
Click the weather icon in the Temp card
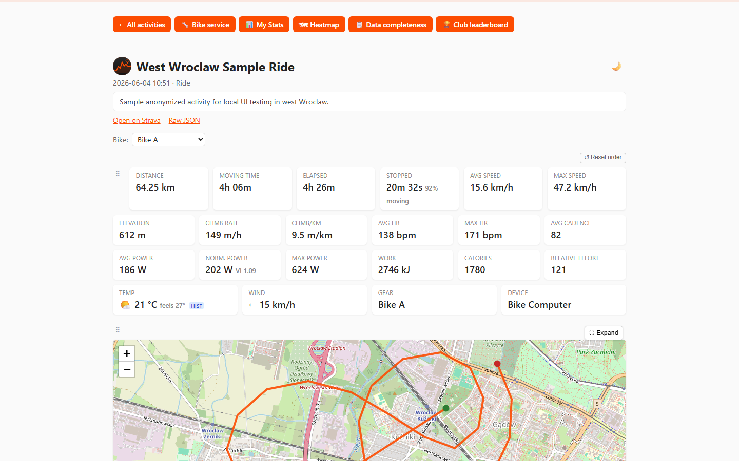pyautogui.click(x=125, y=305)
